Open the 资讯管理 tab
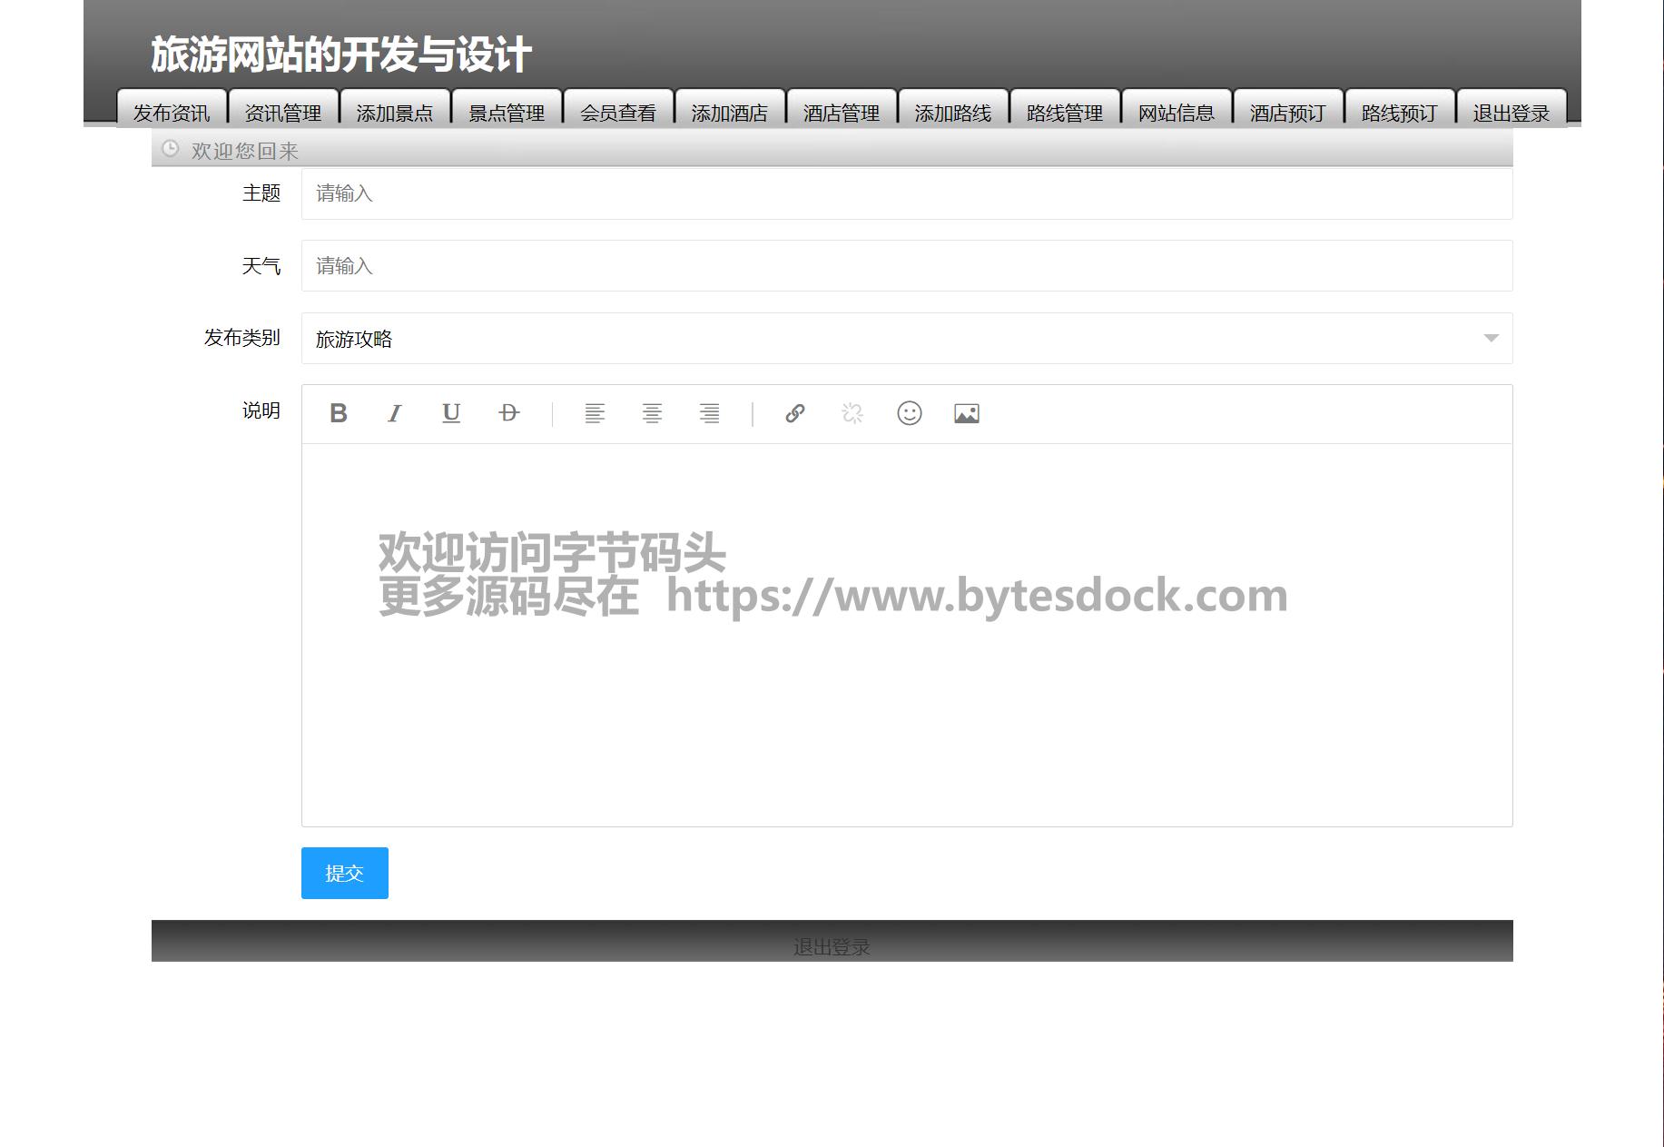Image resolution: width=1664 pixels, height=1147 pixels. pos(283,112)
